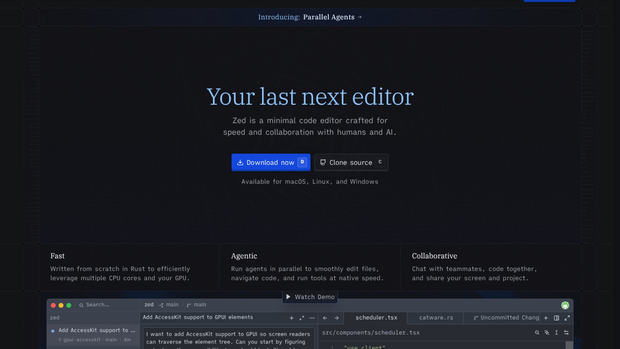Expand the agent panel with the maximize icon
This screenshot has width=620, height=349.
[302, 318]
